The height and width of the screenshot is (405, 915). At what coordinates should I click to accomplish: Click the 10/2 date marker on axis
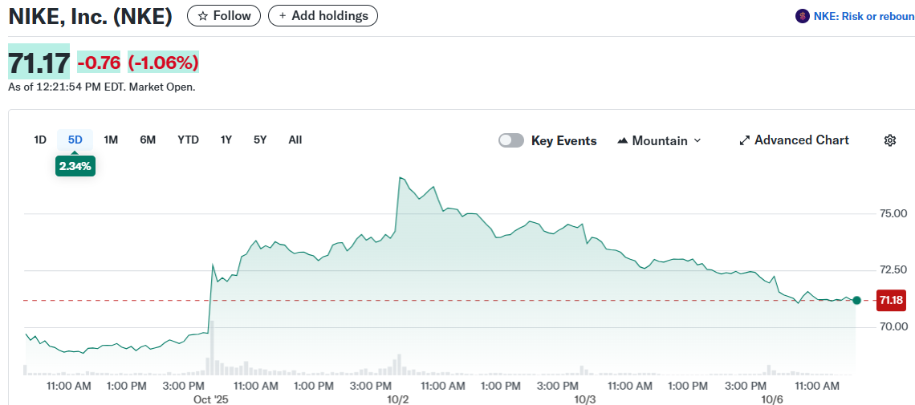coord(398,399)
